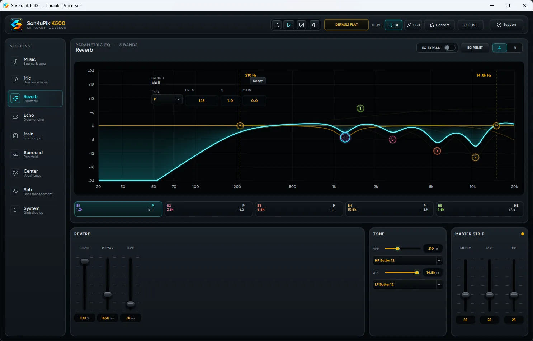The width and height of the screenshot is (533, 341).
Task: Click the reverb level value 100 %
Action: coord(85,318)
